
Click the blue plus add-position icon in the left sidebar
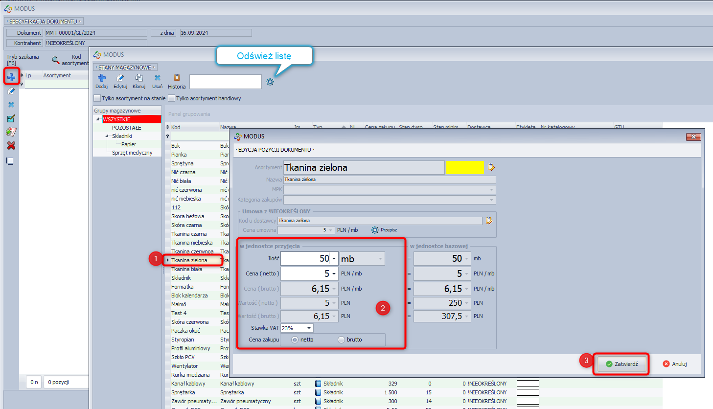click(11, 77)
